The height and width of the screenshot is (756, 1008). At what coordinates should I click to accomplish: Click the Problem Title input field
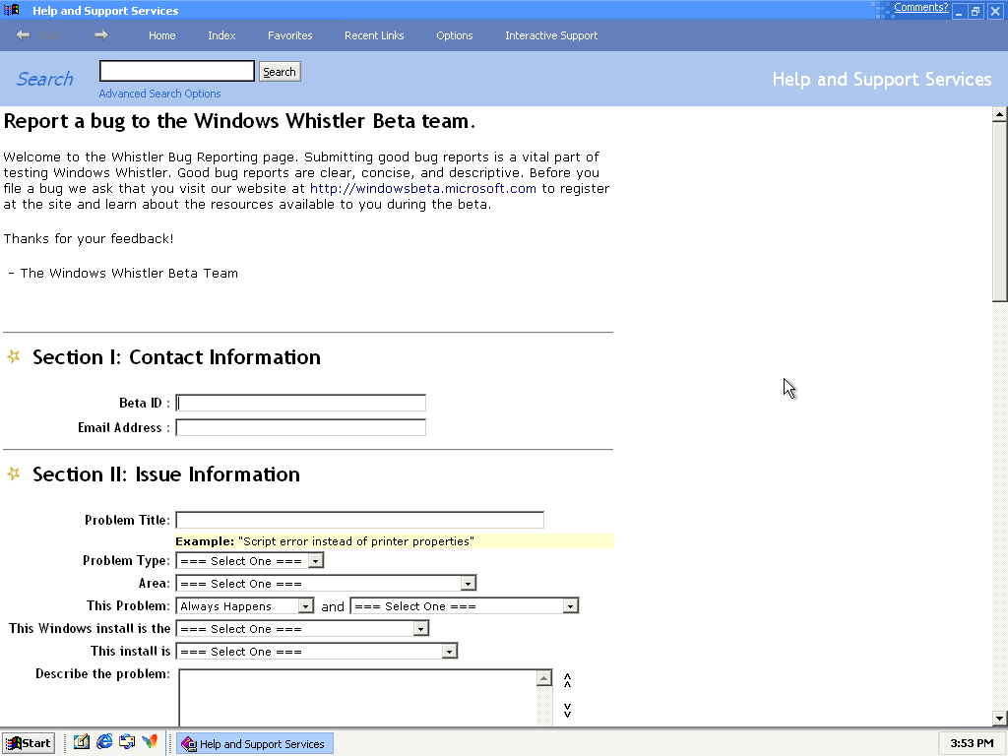click(360, 520)
